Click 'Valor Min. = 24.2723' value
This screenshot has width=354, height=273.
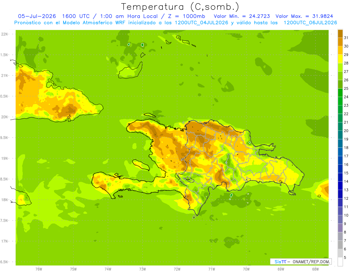[x=242, y=16]
